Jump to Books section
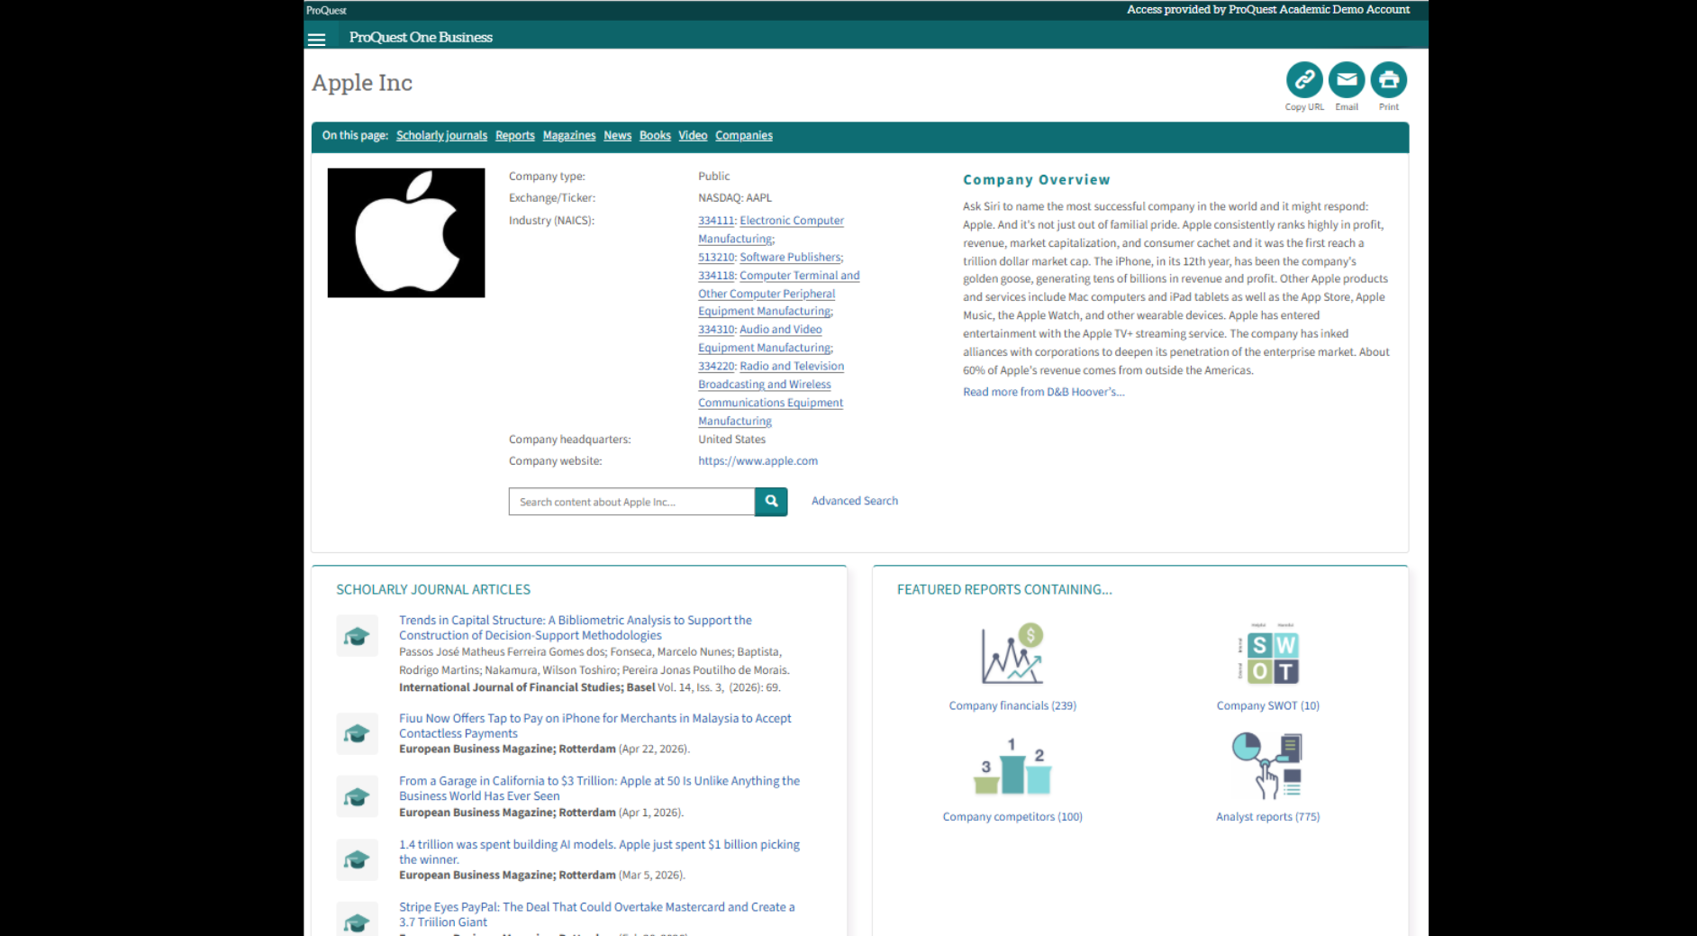The height and width of the screenshot is (936, 1697). 655,135
